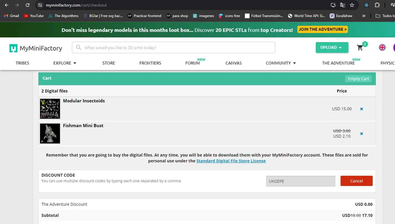
Task: Click the '2 Digital files' heading
Action: click(x=55, y=91)
